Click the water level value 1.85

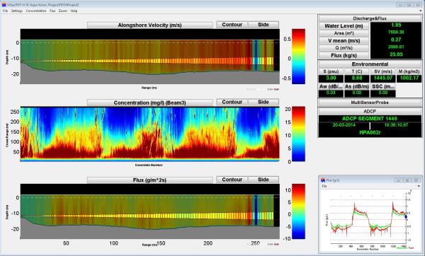[x=396, y=25]
